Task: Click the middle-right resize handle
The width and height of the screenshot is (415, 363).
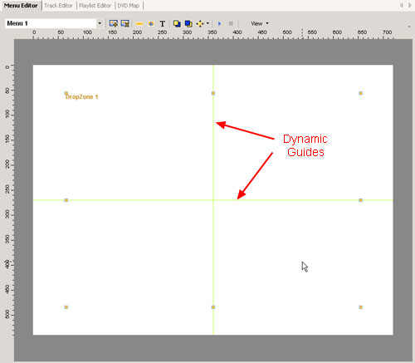Action: 361,200
